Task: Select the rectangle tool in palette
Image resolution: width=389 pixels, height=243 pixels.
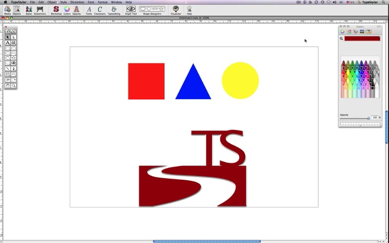Action: coord(8,48)
